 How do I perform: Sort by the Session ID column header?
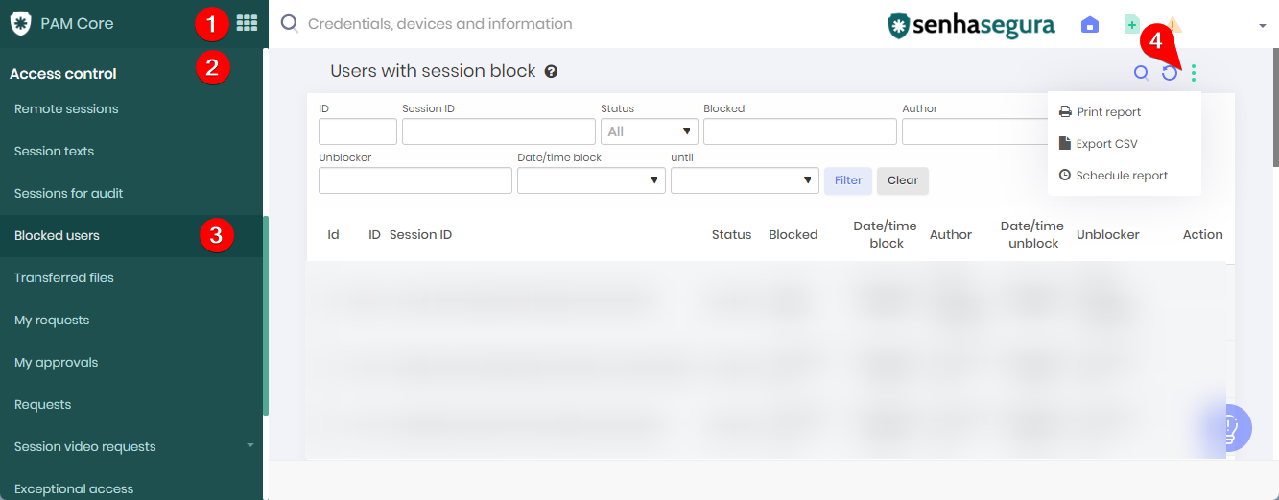point(420,234)
